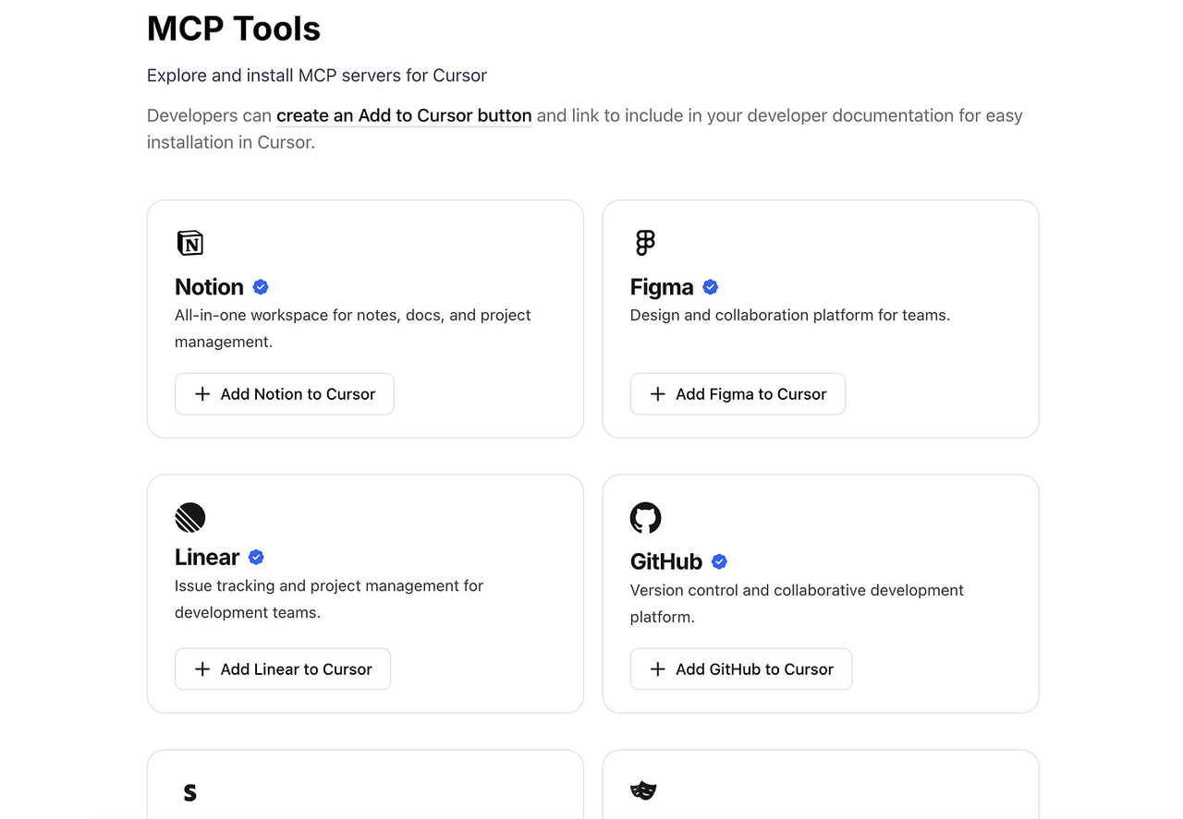The image size is (1183, 819).
Task: Click the Linear card description text
Action: 329,599
